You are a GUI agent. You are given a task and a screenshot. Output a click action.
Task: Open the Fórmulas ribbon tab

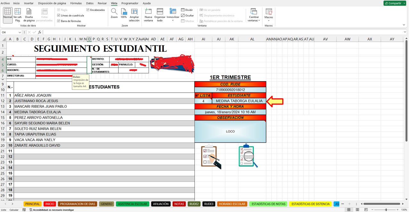(x=76, y=3)
